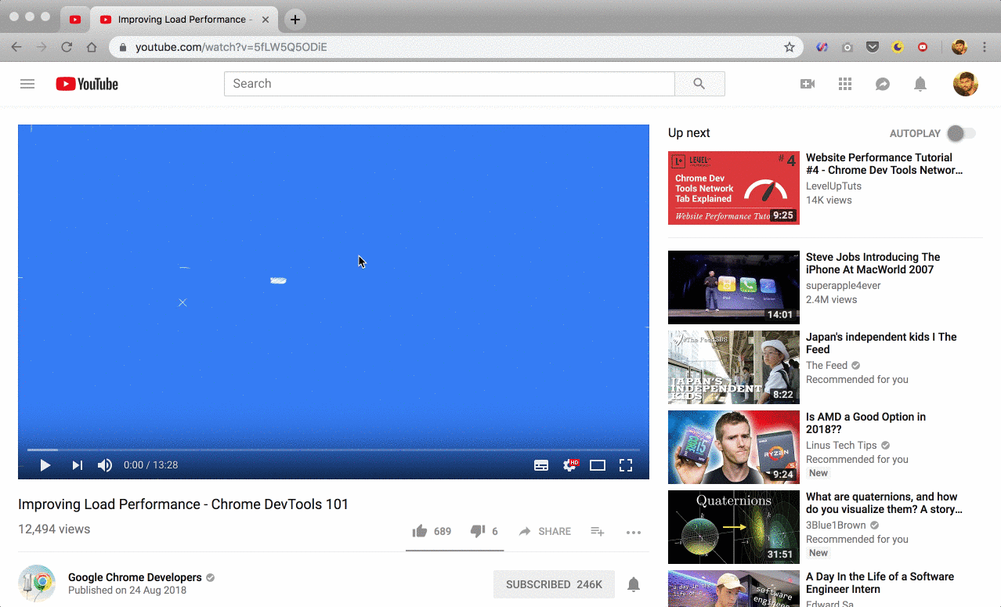Screen dimensions: 1001x607
Task: Toggle the channel notification bell
Action: pyautogui.click(x=634, y=584)
